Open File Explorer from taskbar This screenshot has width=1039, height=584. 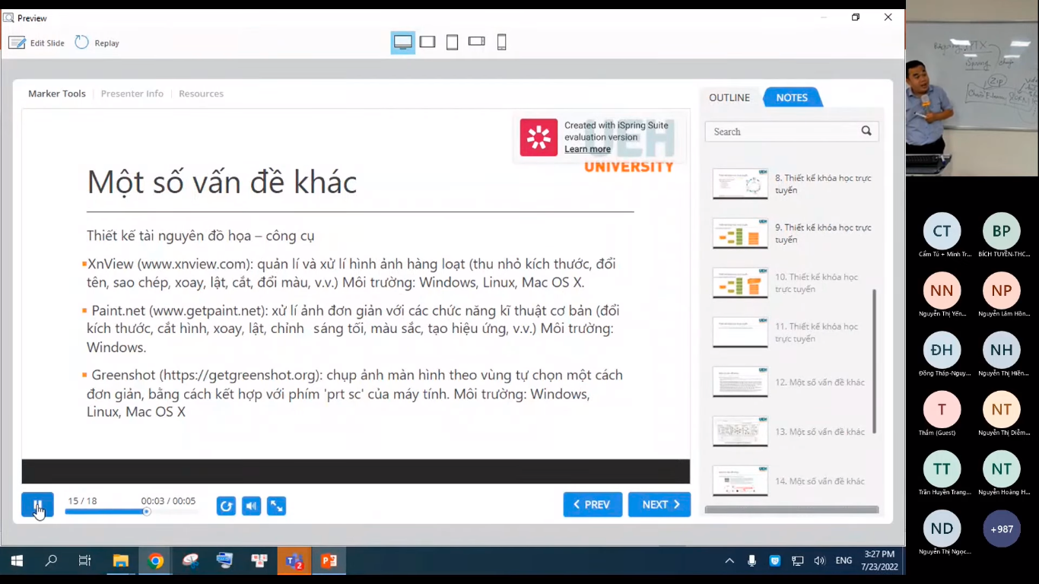pyautogui.click(x=121, y=561)
